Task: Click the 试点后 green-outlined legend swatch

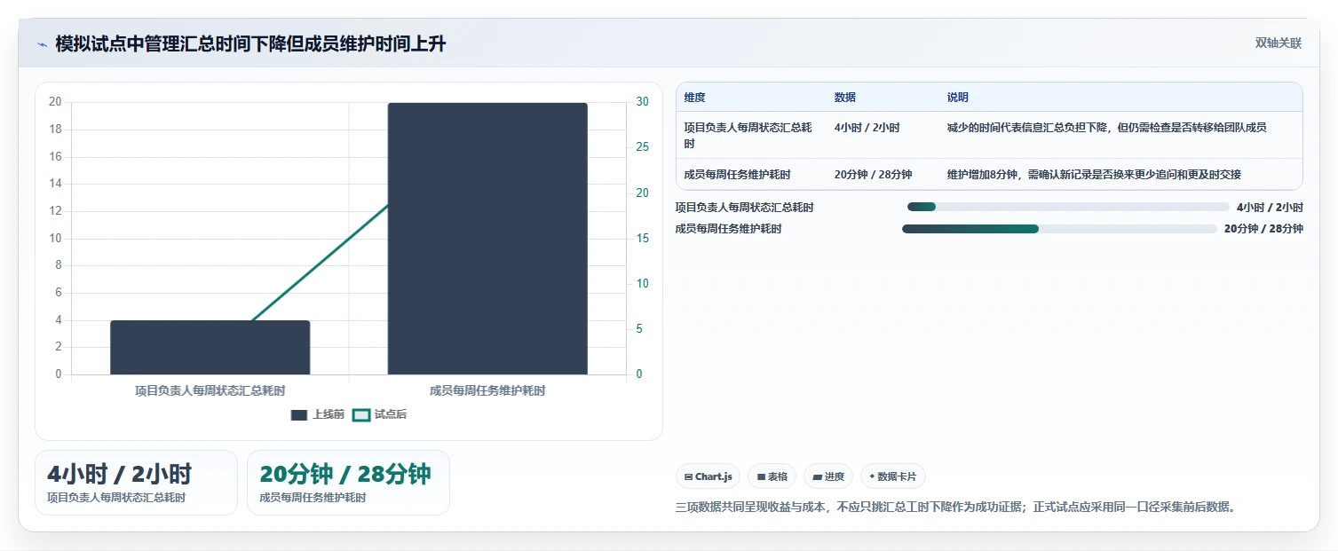Action: tap(361, 415)
